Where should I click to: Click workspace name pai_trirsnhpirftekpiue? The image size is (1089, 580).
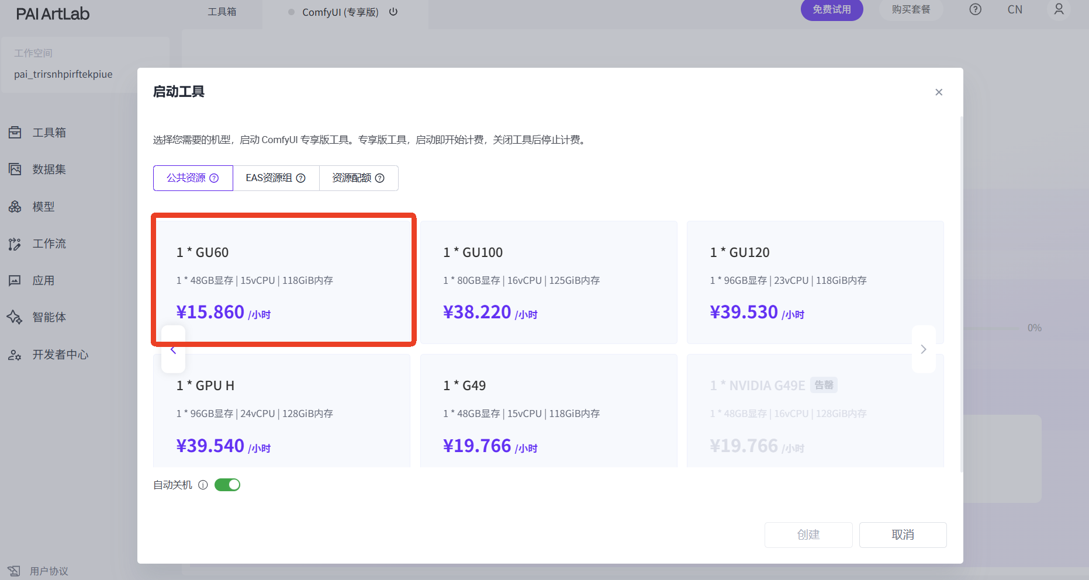63,74
